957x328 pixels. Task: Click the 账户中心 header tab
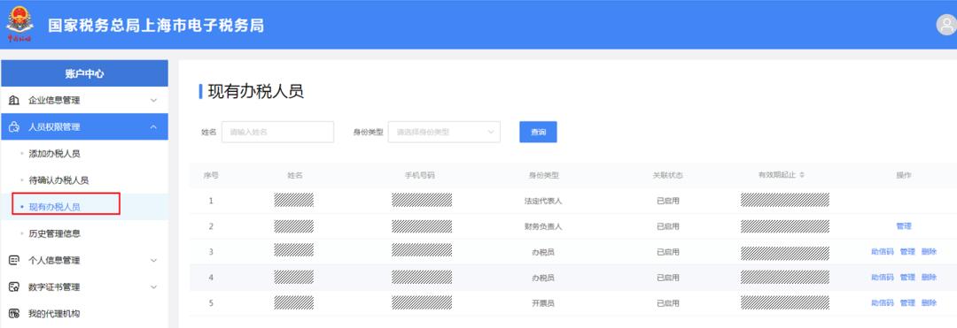point(84,73)
